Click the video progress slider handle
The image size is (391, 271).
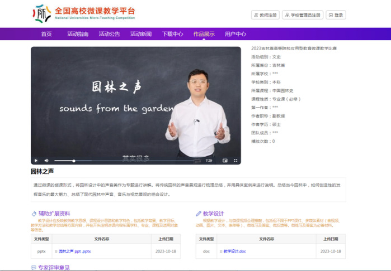pos(74,161)
